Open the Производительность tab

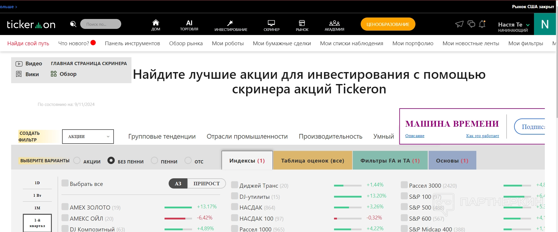tap(331, 137)
